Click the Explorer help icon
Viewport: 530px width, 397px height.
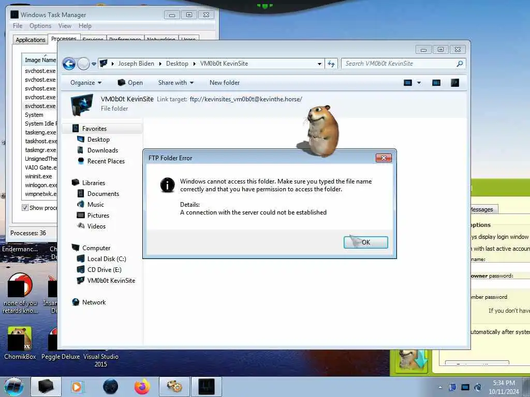click(x=455, y=83)
